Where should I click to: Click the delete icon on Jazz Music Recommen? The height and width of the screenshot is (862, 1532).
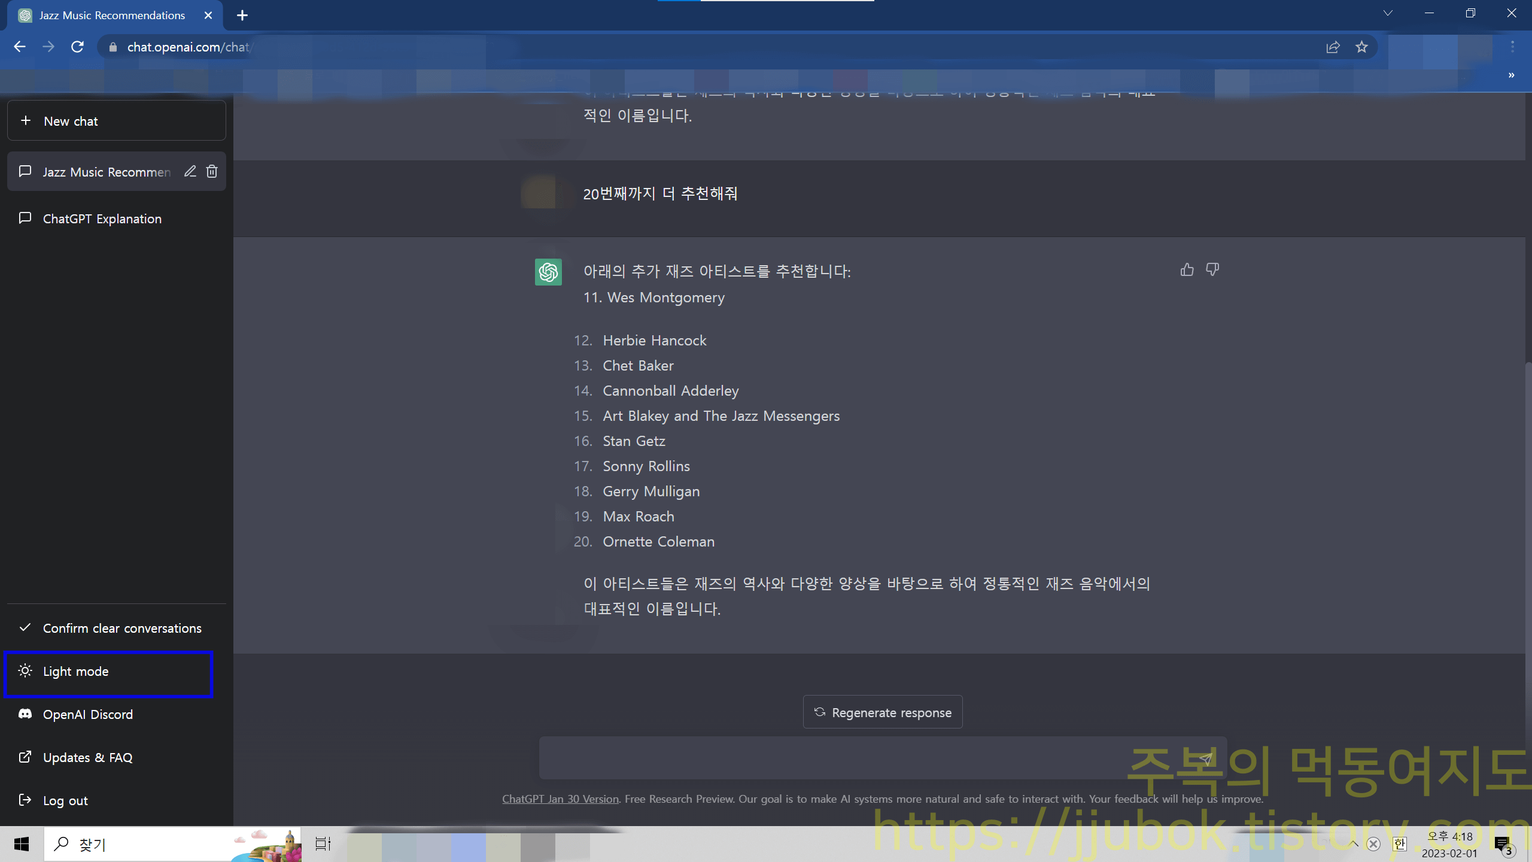(212, 172)
